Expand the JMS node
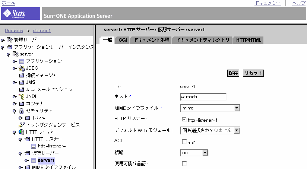 coord(15,83)
